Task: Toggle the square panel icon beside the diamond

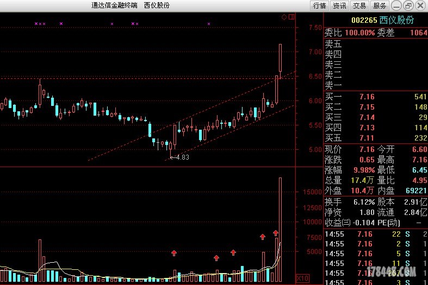Action: pos(291,17)
